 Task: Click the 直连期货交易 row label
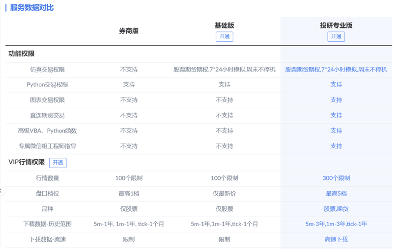47,115
